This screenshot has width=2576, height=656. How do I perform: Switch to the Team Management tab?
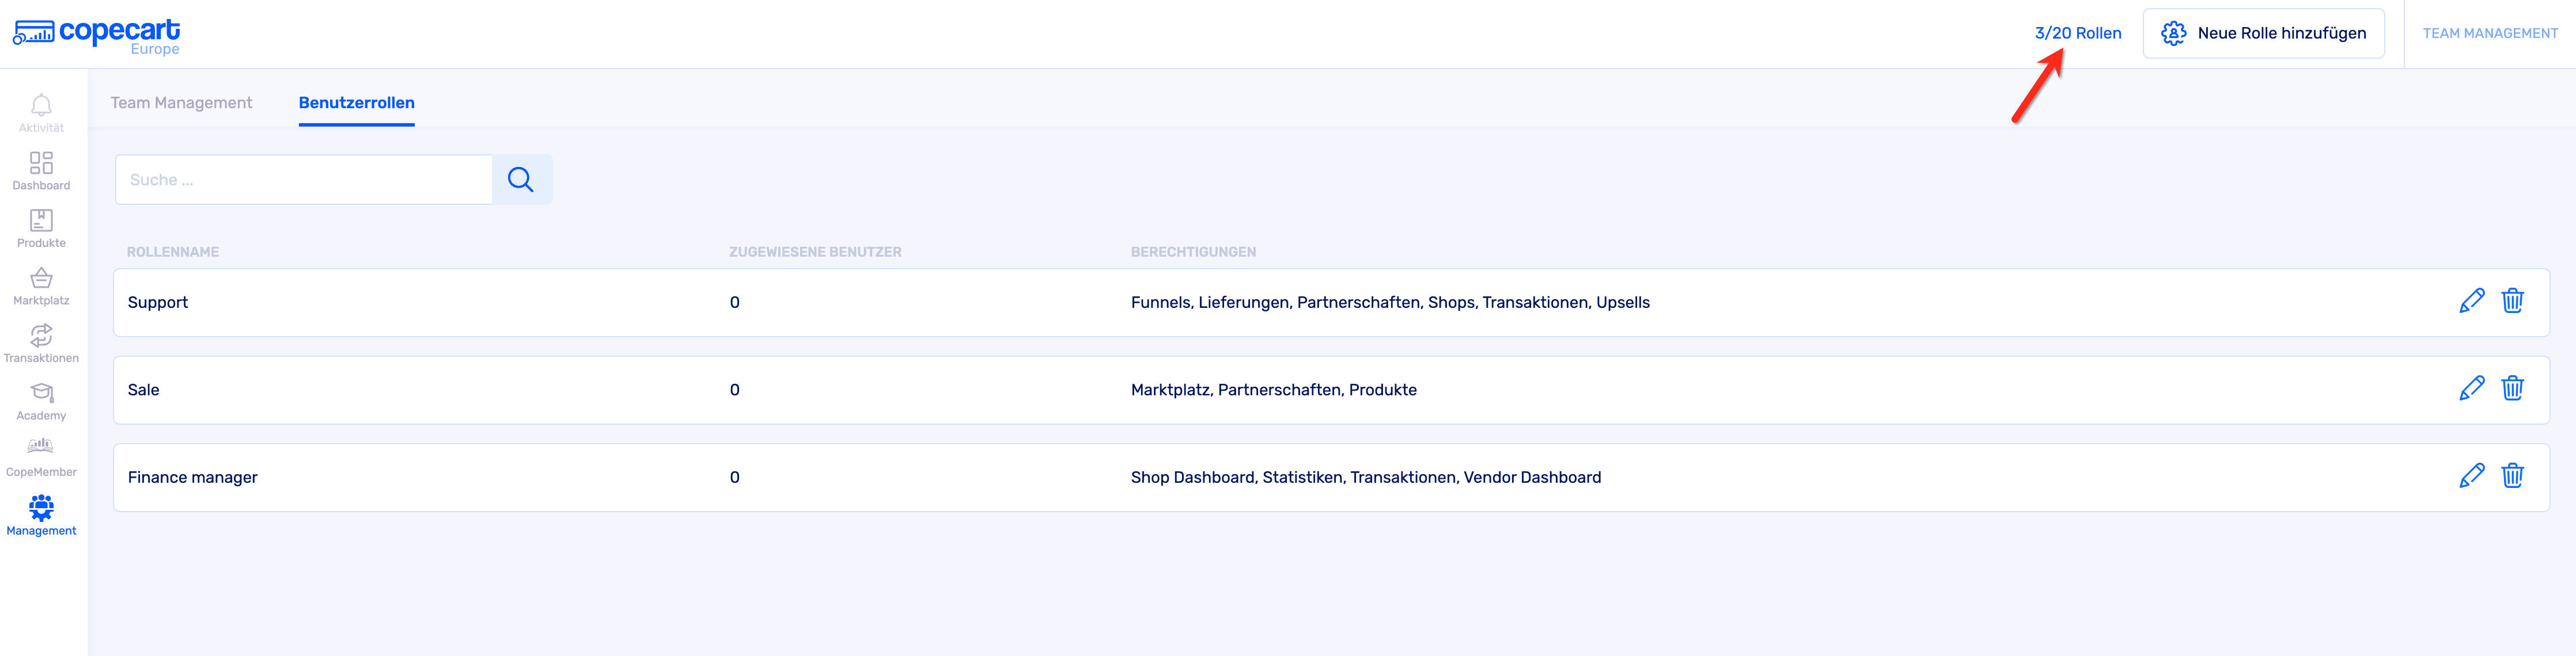tap(181, 103)
